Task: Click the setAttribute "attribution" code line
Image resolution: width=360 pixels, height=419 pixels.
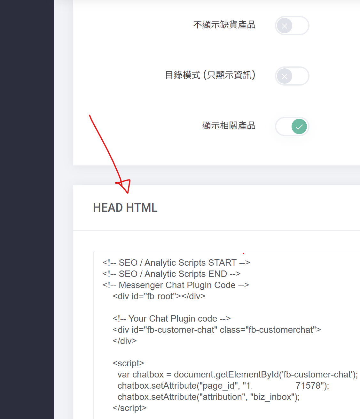Action: click(208, 397)
